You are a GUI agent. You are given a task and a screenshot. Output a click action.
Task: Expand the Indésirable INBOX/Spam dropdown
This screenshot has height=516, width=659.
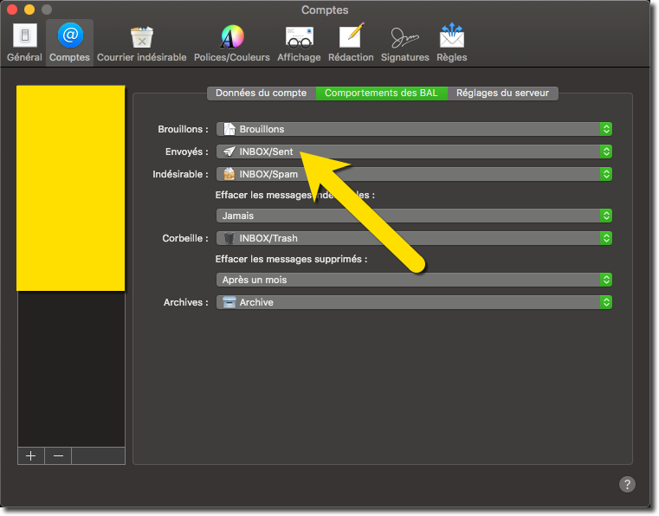pyautogui.click(x=414, y=174)
